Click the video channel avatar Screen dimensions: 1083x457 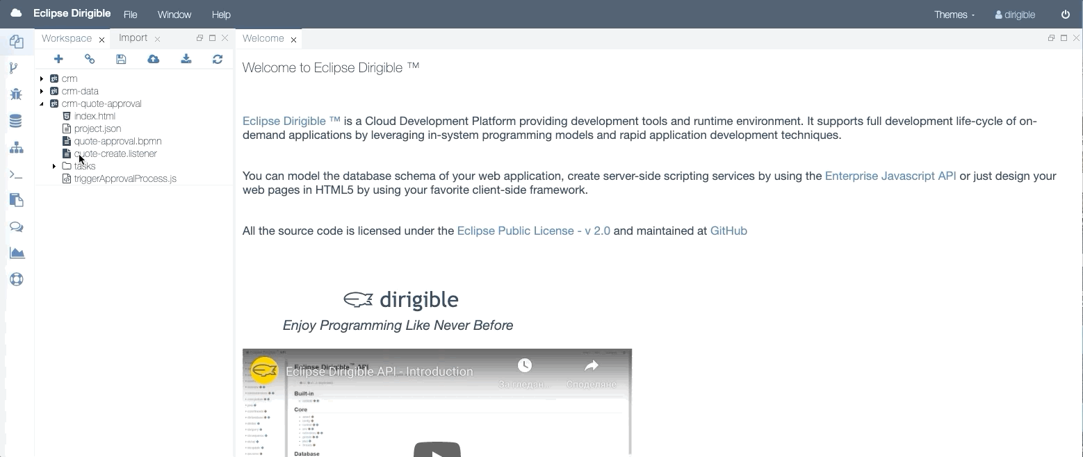tap(264, 371)
